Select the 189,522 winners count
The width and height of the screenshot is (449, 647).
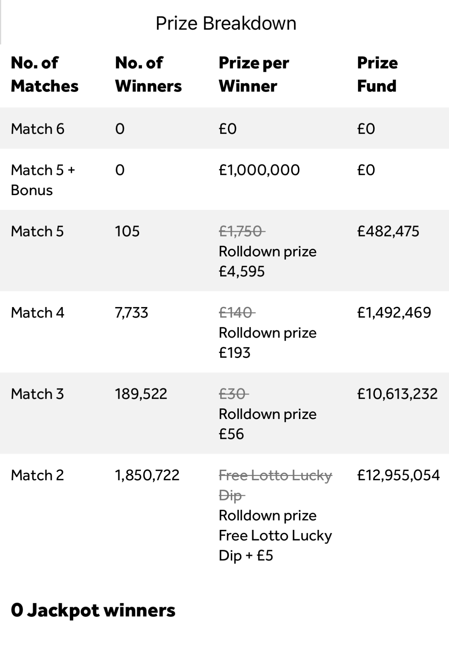coord(141,394)
